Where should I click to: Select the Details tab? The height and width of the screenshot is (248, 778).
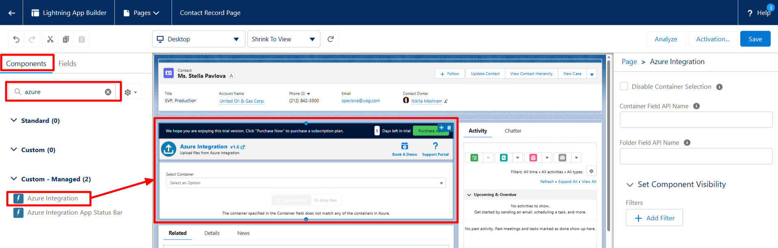click(x=212, y=233)
